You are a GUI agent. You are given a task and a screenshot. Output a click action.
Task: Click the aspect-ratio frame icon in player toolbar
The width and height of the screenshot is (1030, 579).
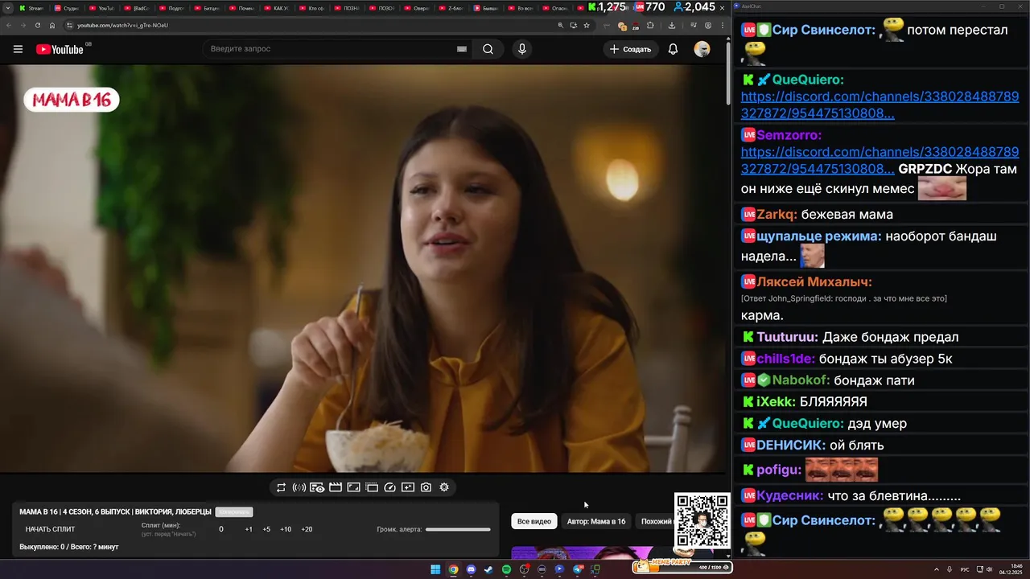[353, 487]
